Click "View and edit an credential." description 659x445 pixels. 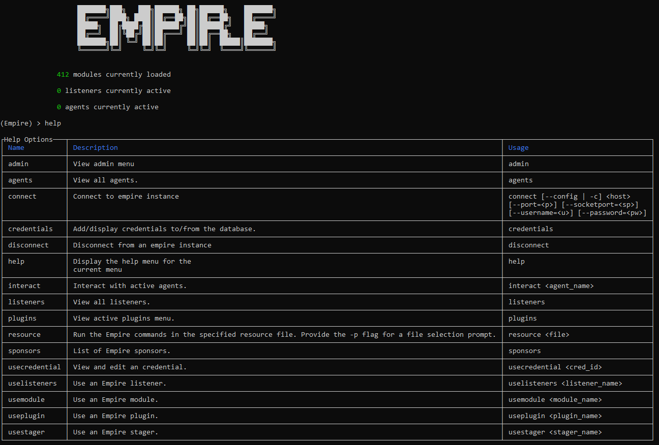coord(130,367)
